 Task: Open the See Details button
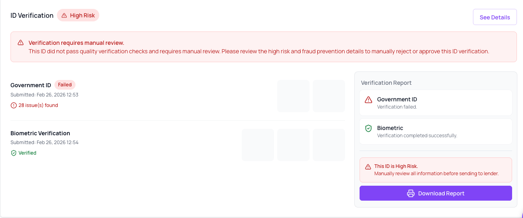pos(495,17)
